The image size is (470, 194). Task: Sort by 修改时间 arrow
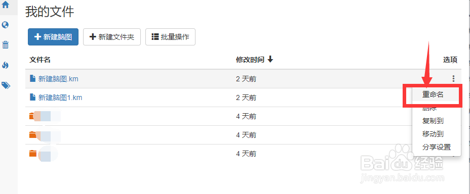pos(270,60)
